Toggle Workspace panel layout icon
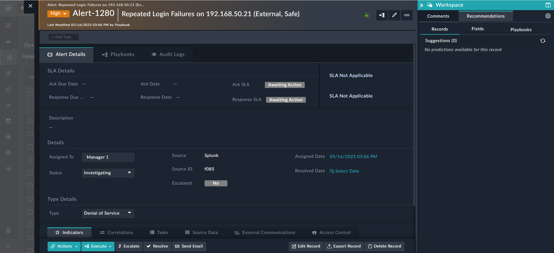This screenshot has width=554, height=253. pos(548,5)
